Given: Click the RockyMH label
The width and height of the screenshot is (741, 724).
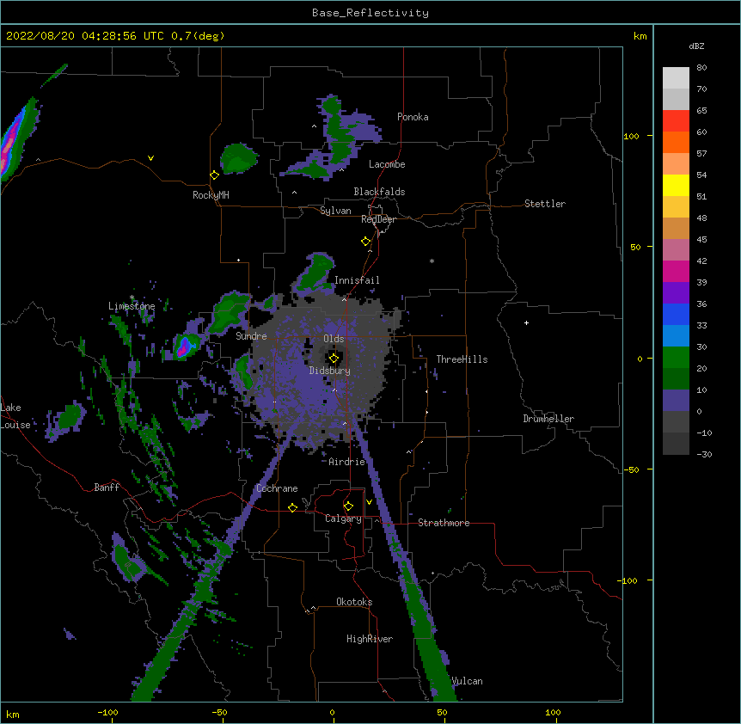Looking at the screenshot, I should coord(211,195).
